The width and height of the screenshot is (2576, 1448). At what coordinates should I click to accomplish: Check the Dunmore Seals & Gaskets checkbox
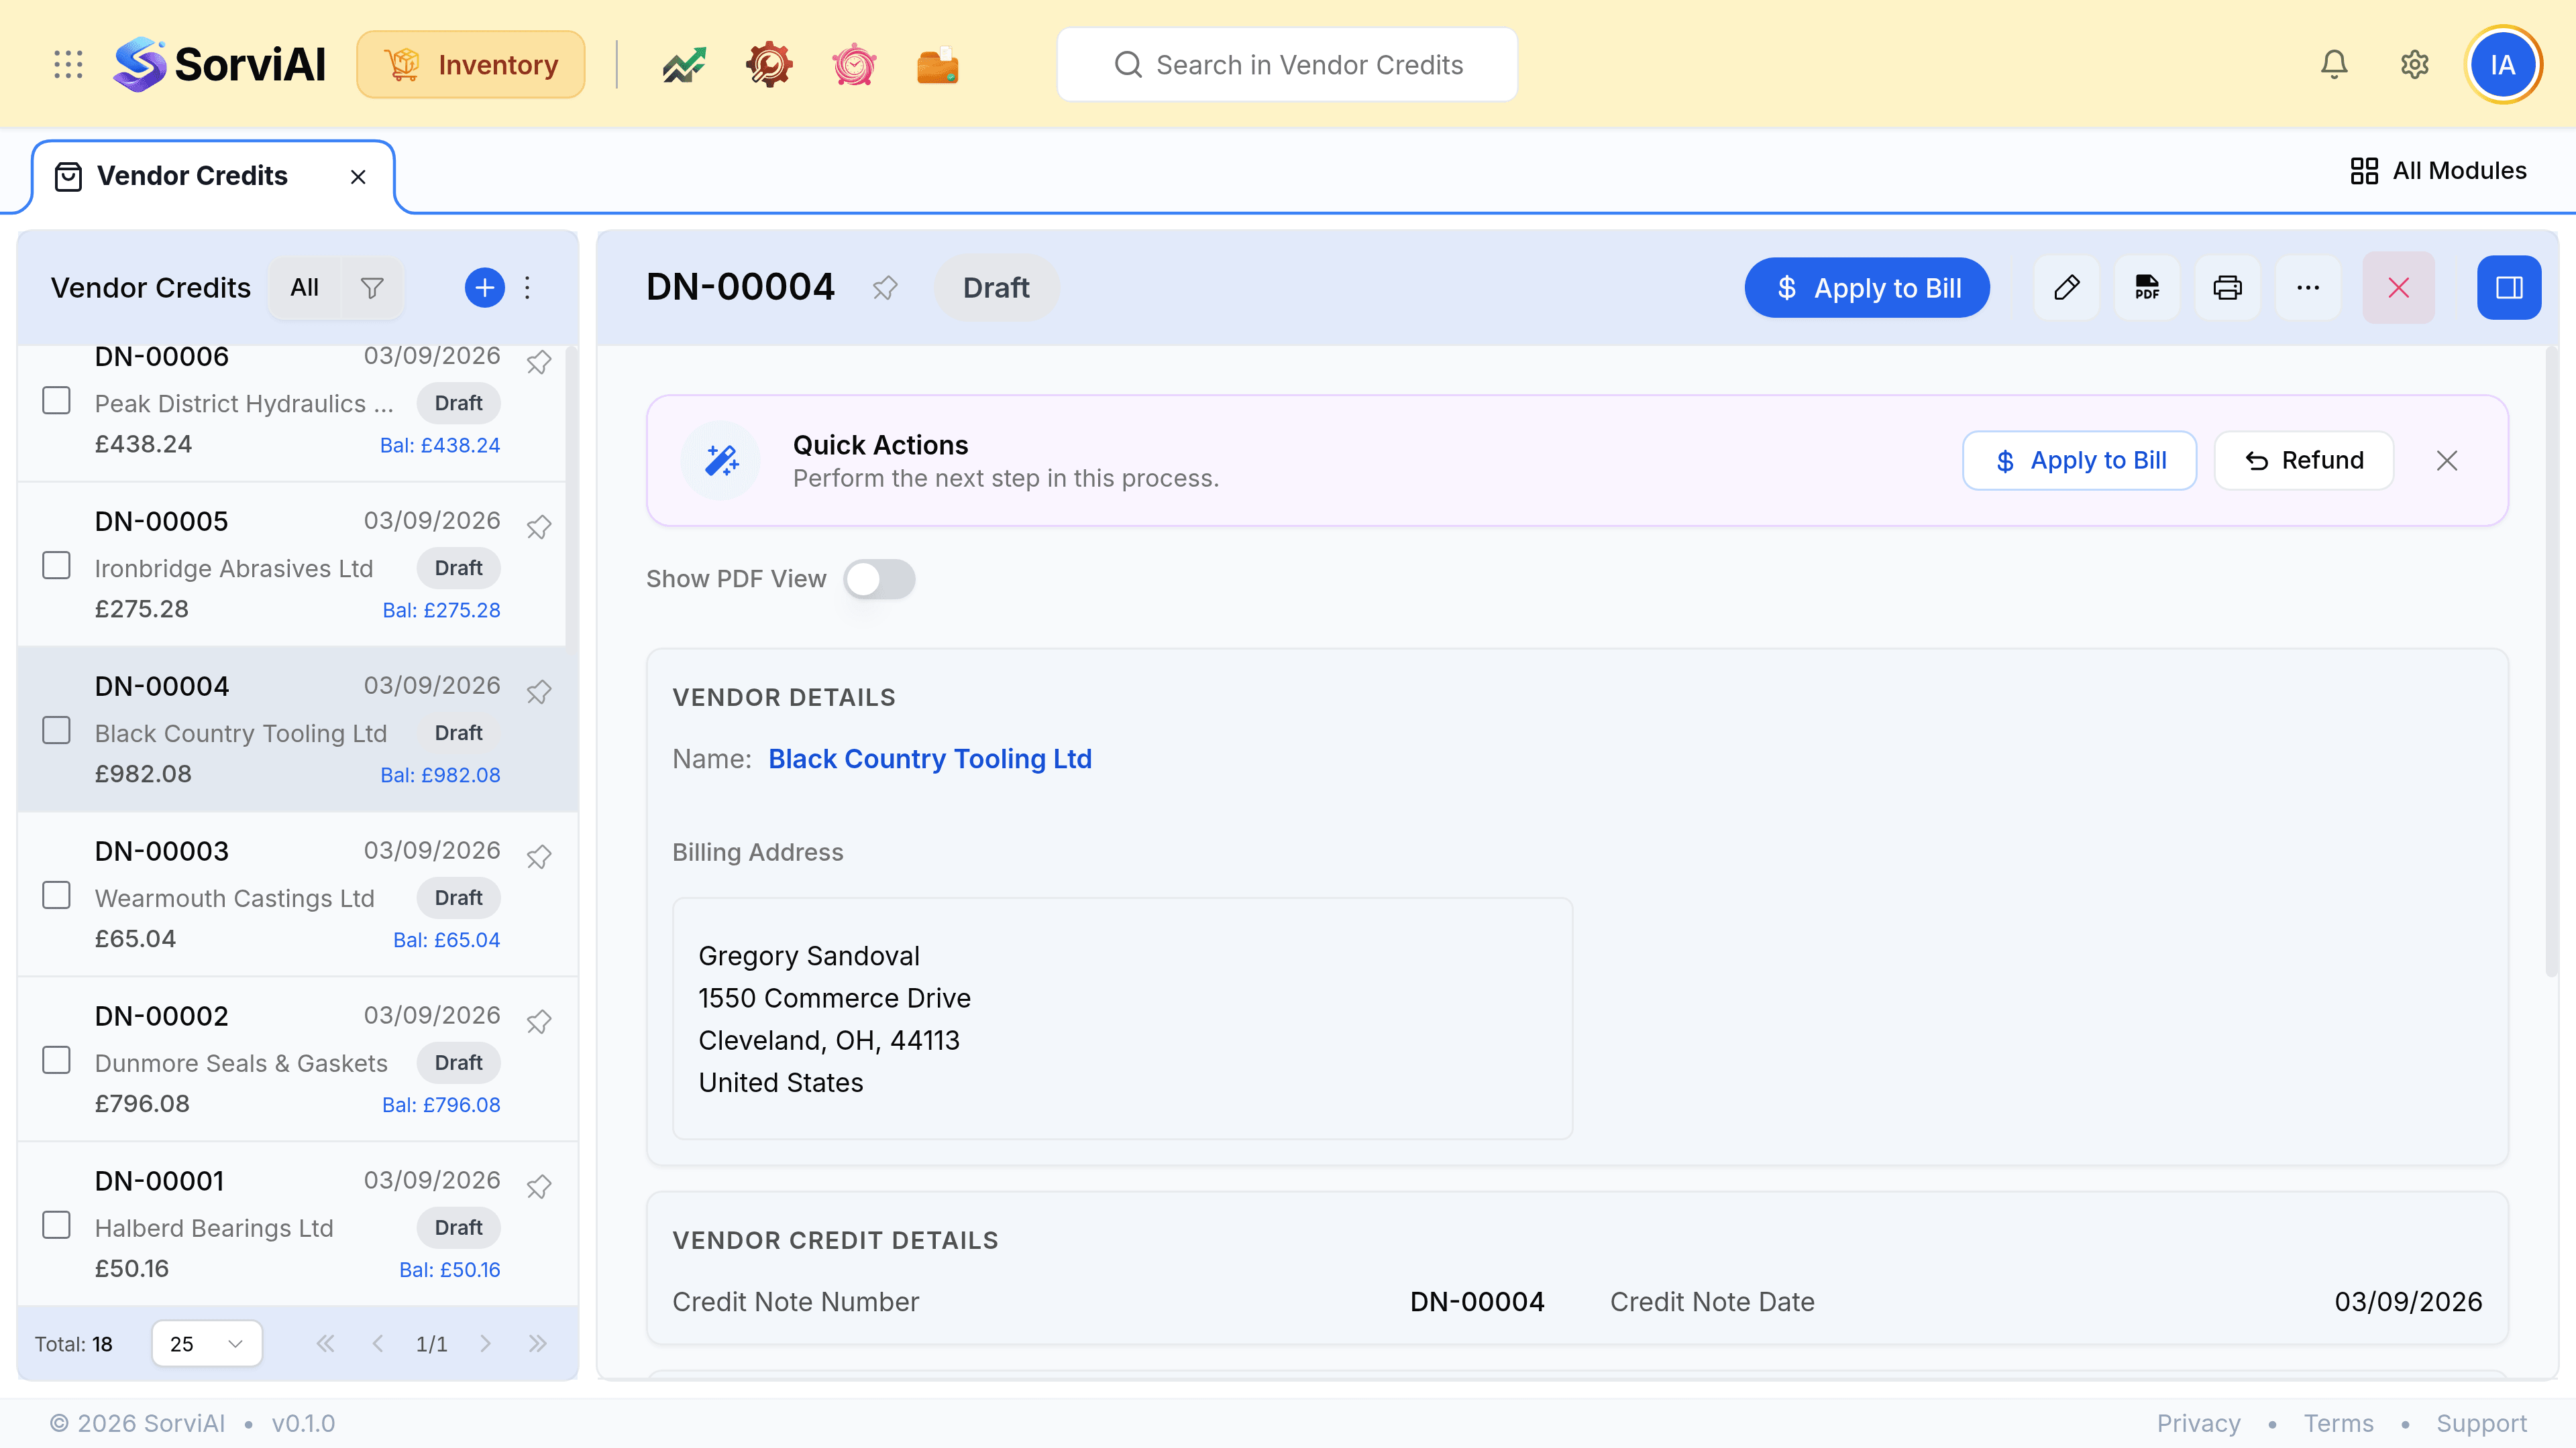56,1061
